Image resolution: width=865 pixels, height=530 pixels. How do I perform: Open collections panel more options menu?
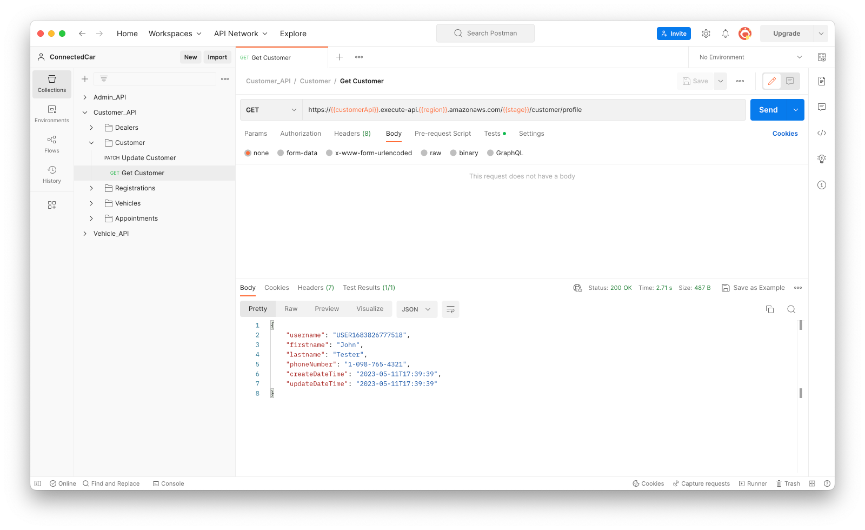tap(225, 79)
